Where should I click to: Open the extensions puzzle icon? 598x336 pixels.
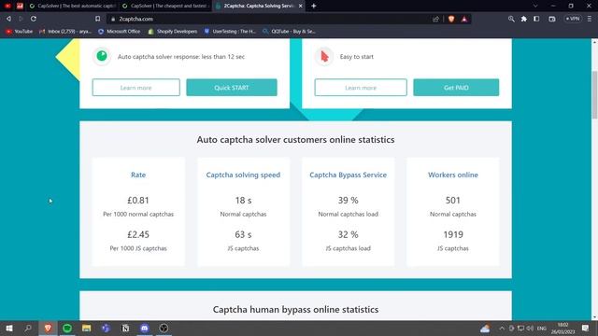524,19
